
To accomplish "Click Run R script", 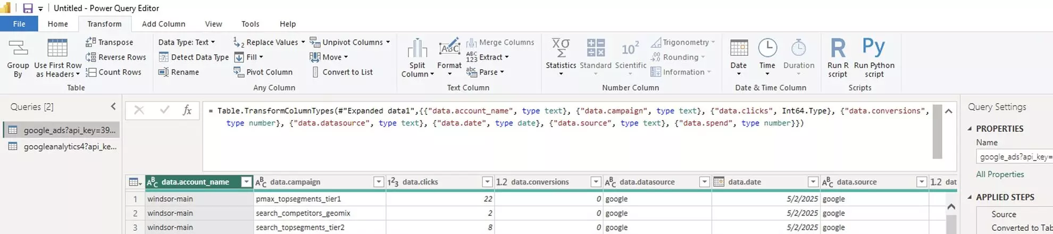I will point(838,57).
